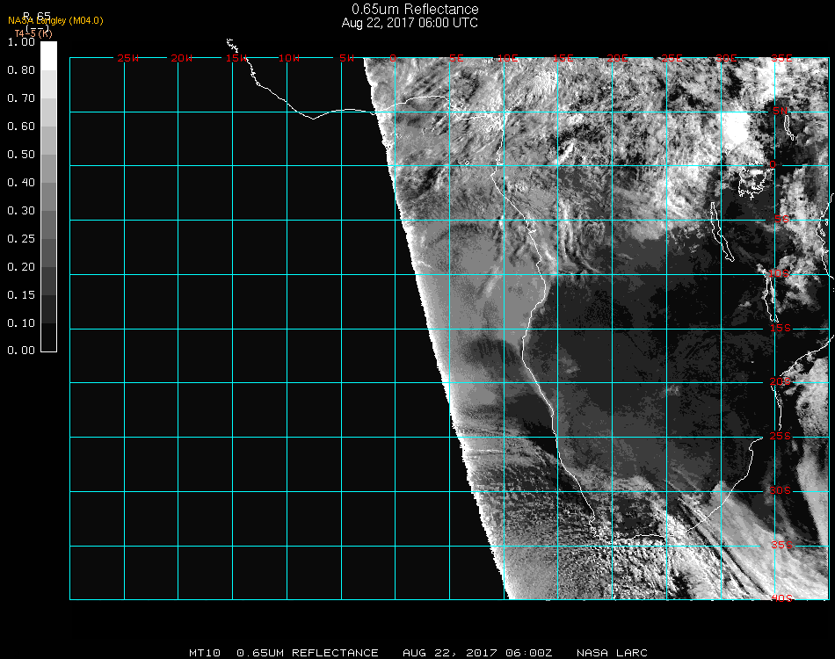Click the 25S latitude label
The height and width of the screenshot is (659, 835).
[x=781, y=437]
